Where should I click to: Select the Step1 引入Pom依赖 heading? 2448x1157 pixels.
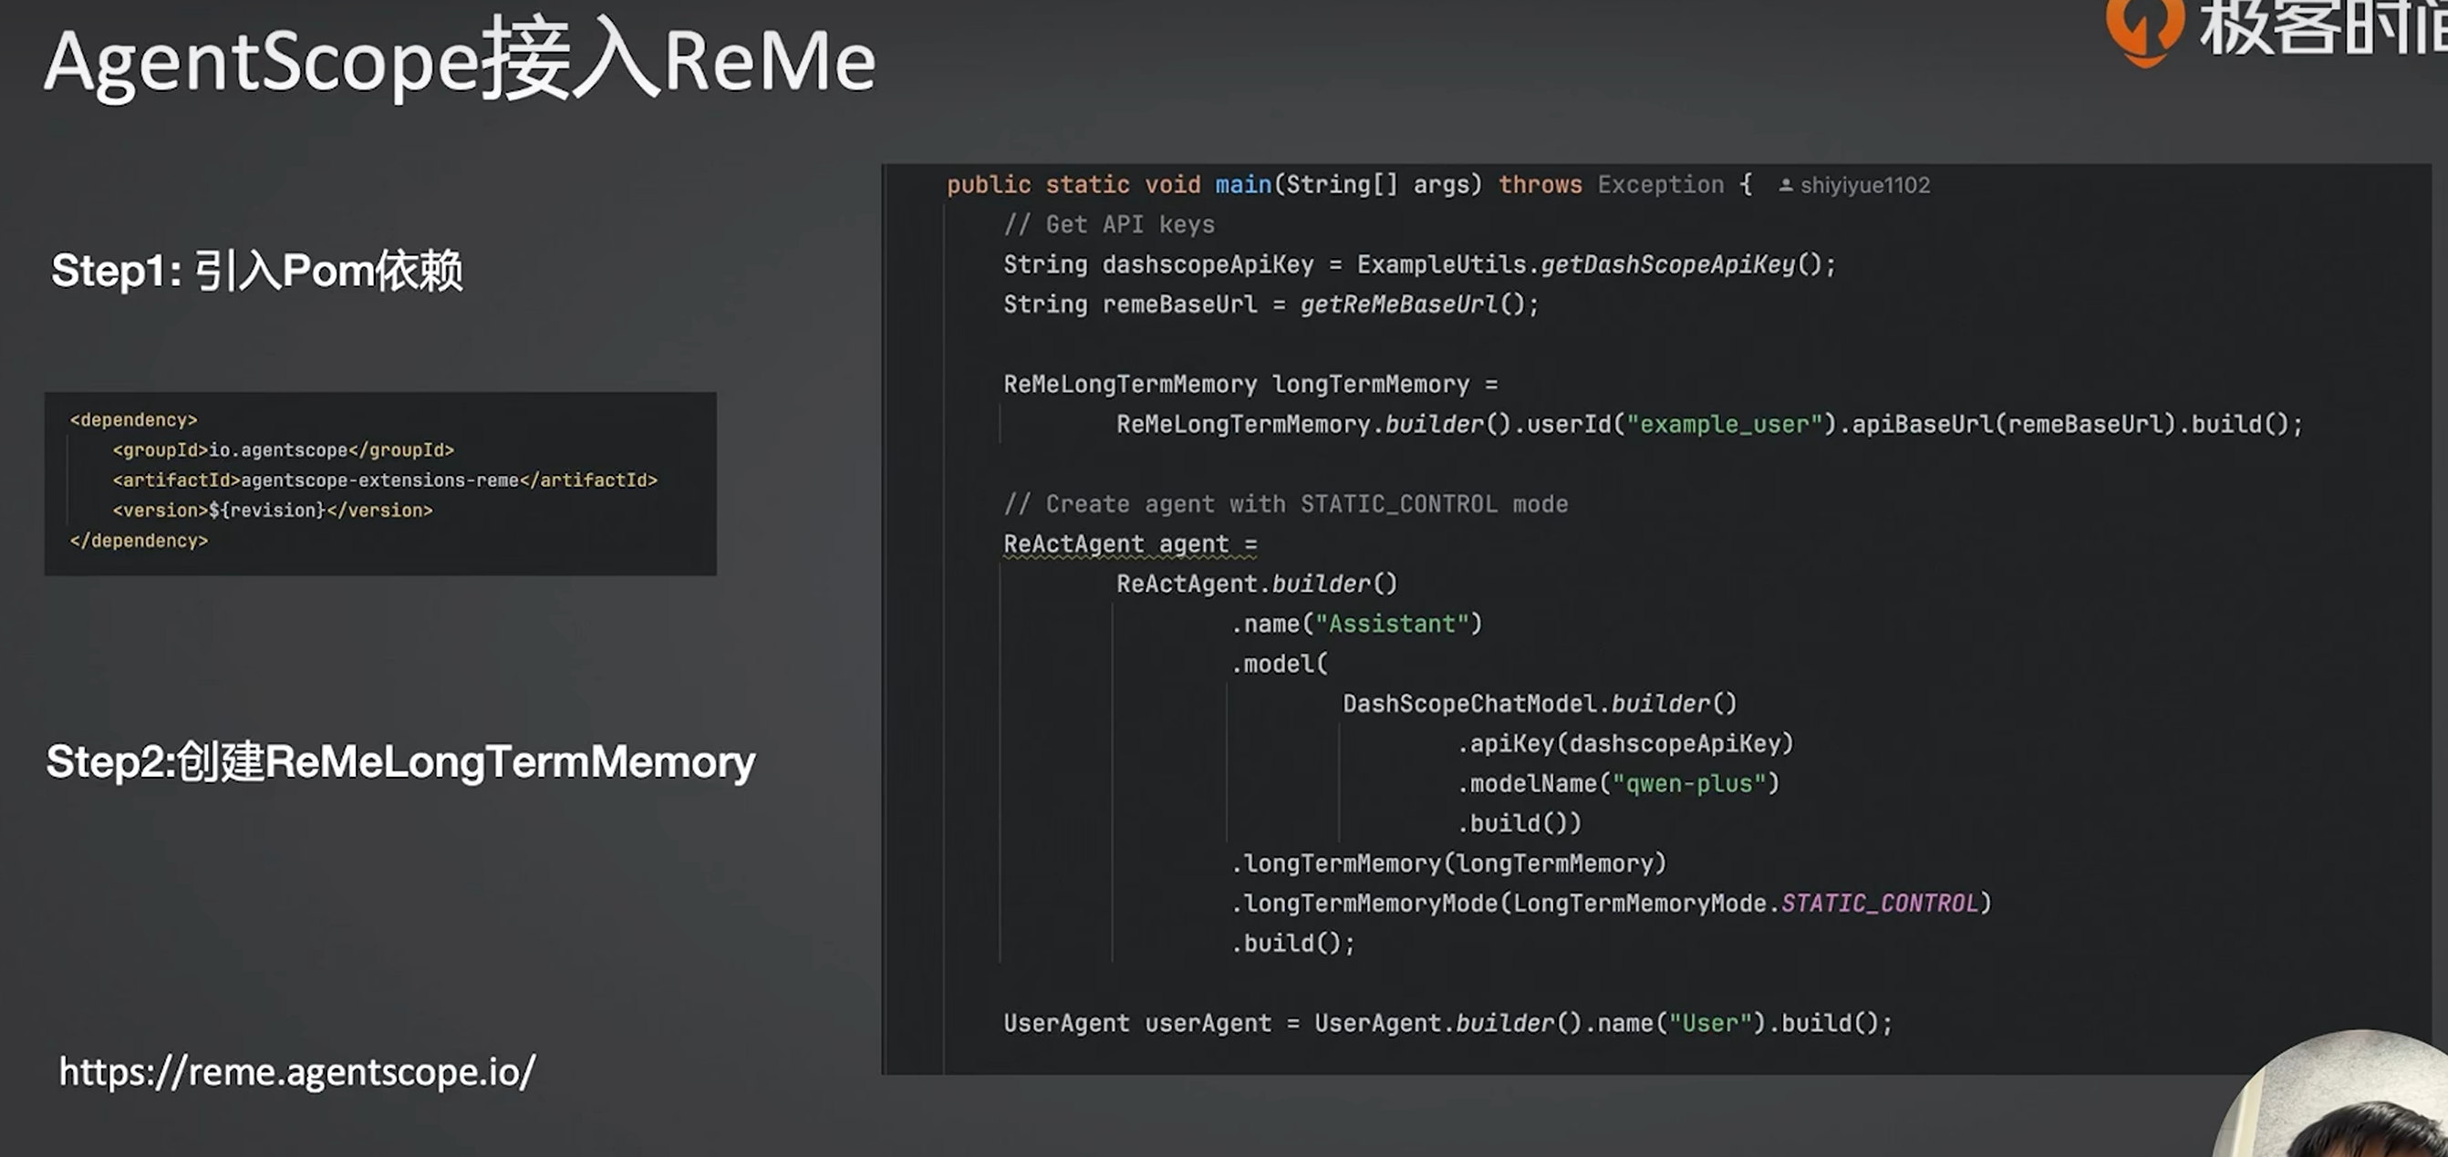[256, 271]
